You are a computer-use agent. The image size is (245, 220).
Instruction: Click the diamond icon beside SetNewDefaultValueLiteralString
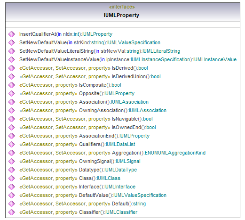11,51
